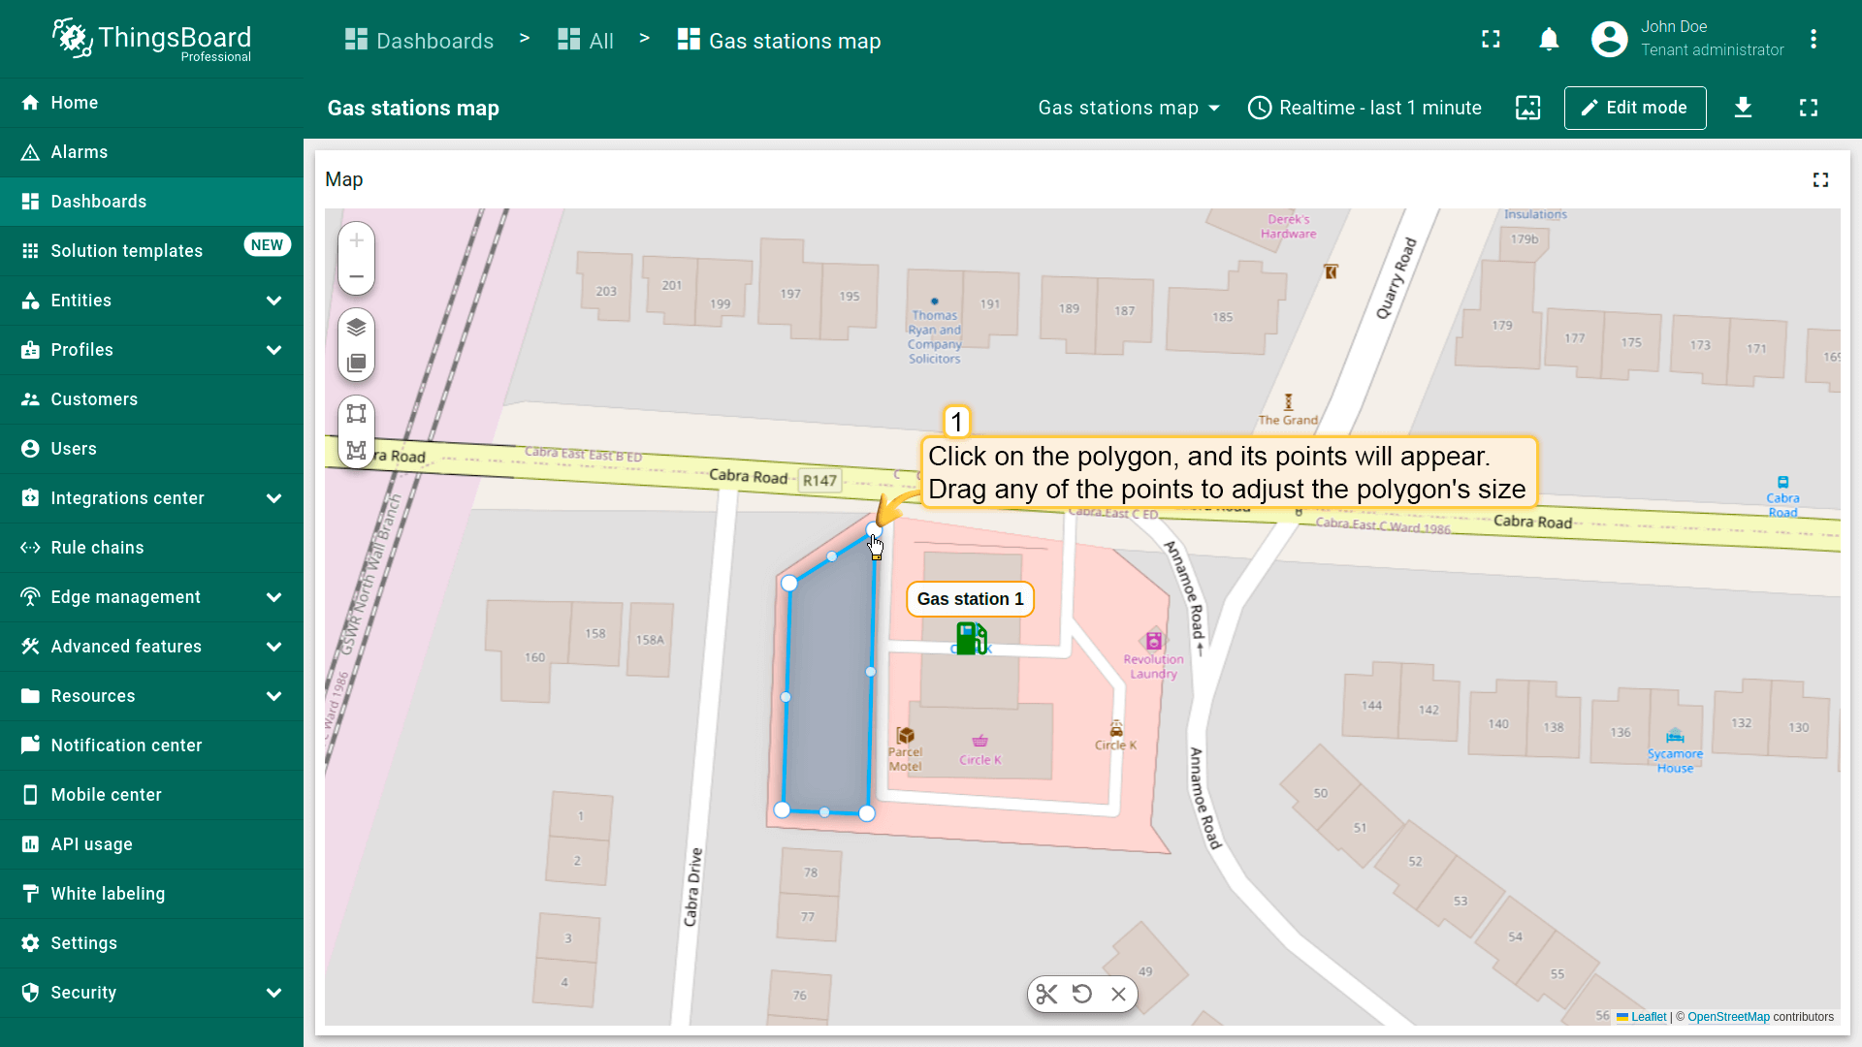Open the map layers selector icon
1862x1047 pixels.
click(356, 327)
